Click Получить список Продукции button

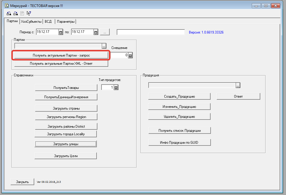click(180, 131)
